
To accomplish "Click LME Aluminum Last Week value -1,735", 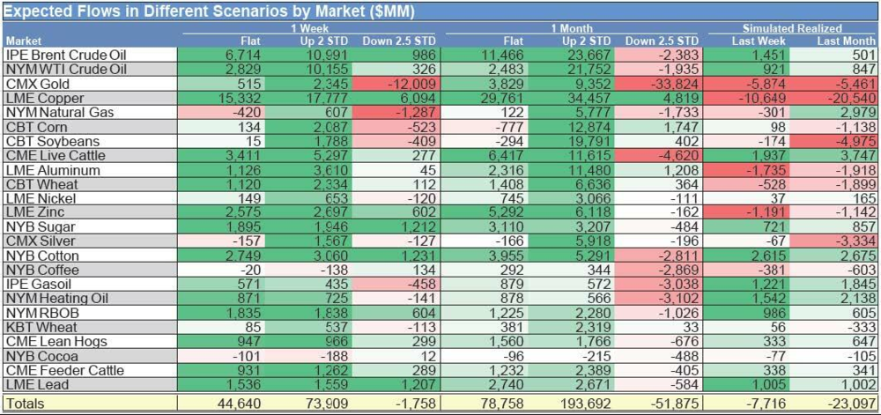I will click(767, 169).
